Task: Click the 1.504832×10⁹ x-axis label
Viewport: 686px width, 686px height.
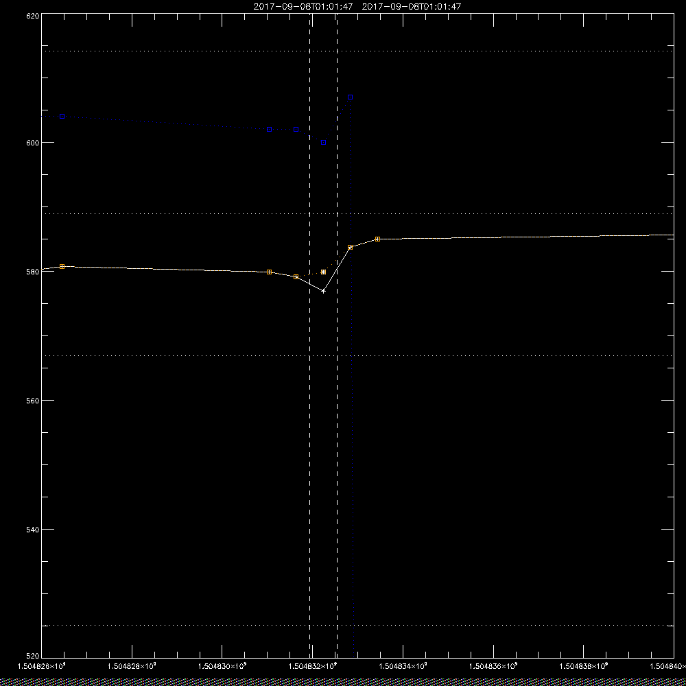Action: pyautogui.click(x=313, y=666)
